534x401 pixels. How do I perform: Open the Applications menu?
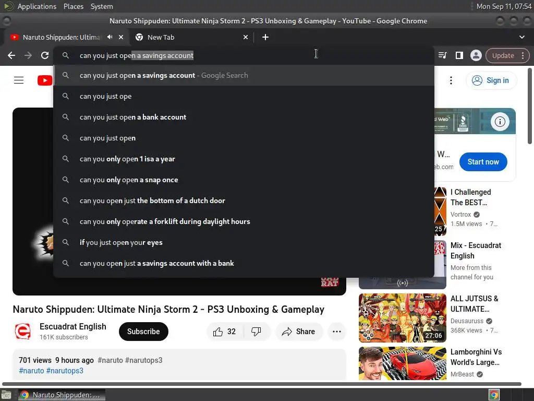[x=37, y=6]
